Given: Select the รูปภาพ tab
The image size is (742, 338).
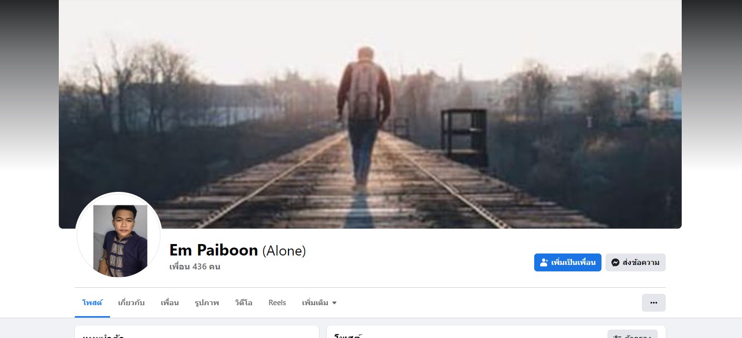Looking at the screenshot, I should [x=207, y=303].
